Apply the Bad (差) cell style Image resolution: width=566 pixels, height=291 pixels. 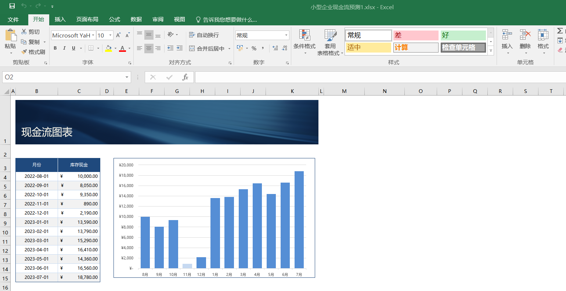416,35
